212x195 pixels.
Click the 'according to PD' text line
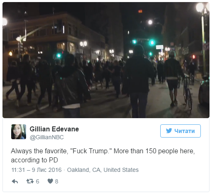(x=34, y=160)
